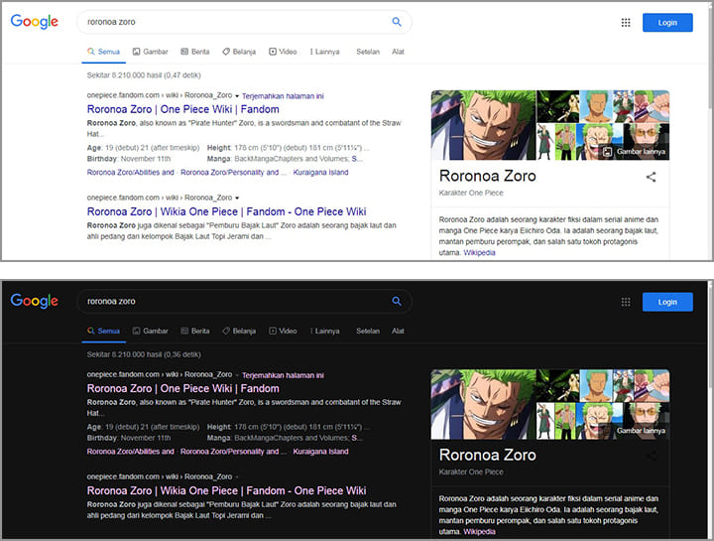Click large Zoro portrait thumbnail in light mode window
This screenshot has height=541, width=714.
(483, 125)
